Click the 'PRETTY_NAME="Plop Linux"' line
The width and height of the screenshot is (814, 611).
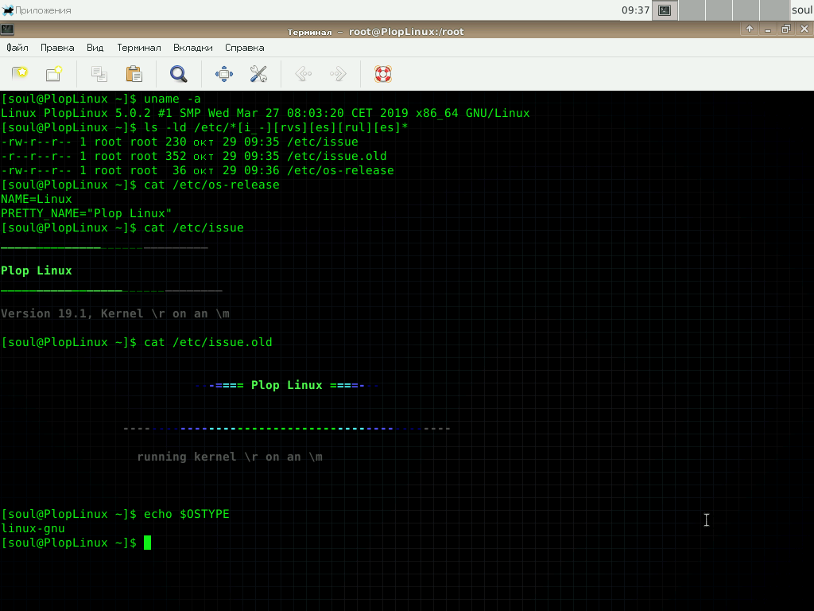click(86, 213)
